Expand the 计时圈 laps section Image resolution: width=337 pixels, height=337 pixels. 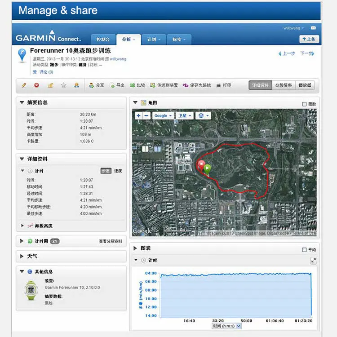point(22,241)
